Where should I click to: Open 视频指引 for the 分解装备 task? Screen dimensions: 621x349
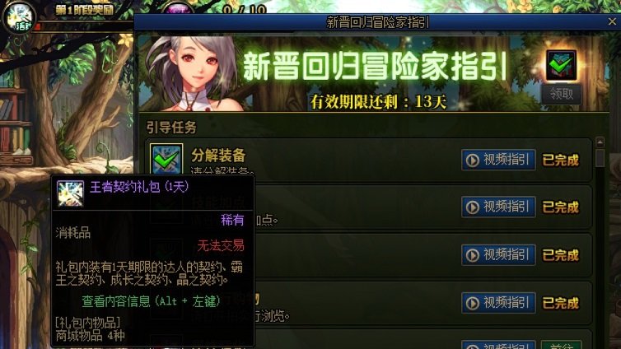pyautogui.click(x=498, y=160)
